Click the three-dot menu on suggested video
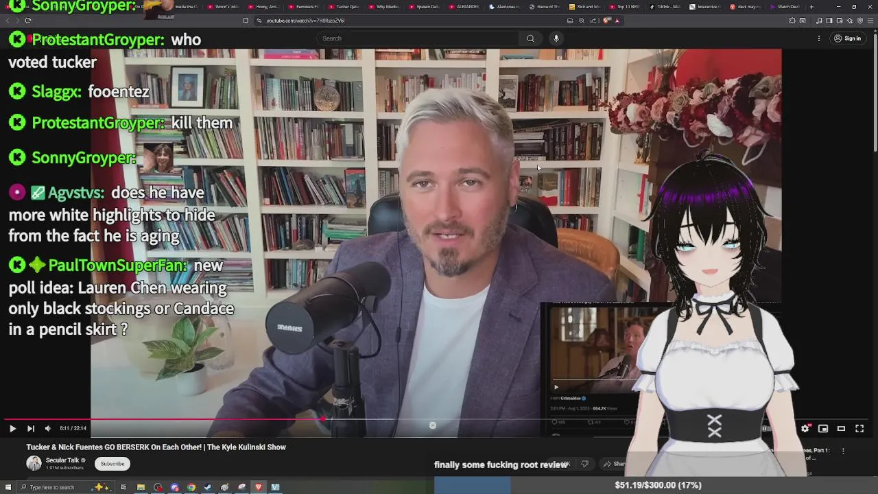 coord(843,451)
